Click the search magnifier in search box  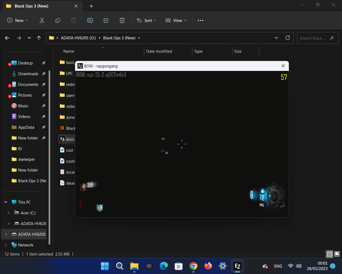coord(332,38)
